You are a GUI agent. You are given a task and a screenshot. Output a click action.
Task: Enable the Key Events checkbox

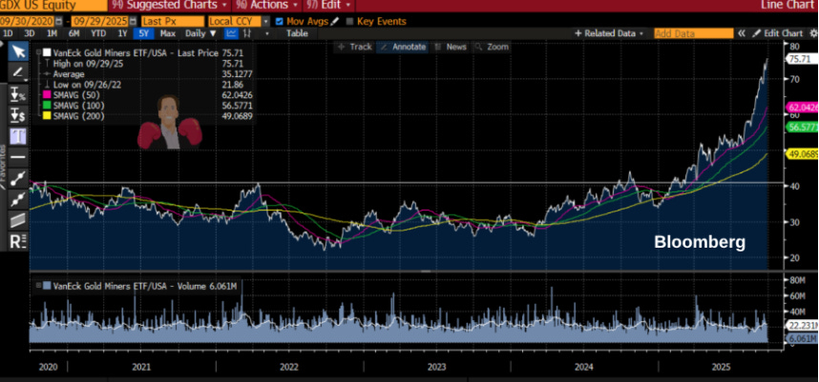click(350, 21)
